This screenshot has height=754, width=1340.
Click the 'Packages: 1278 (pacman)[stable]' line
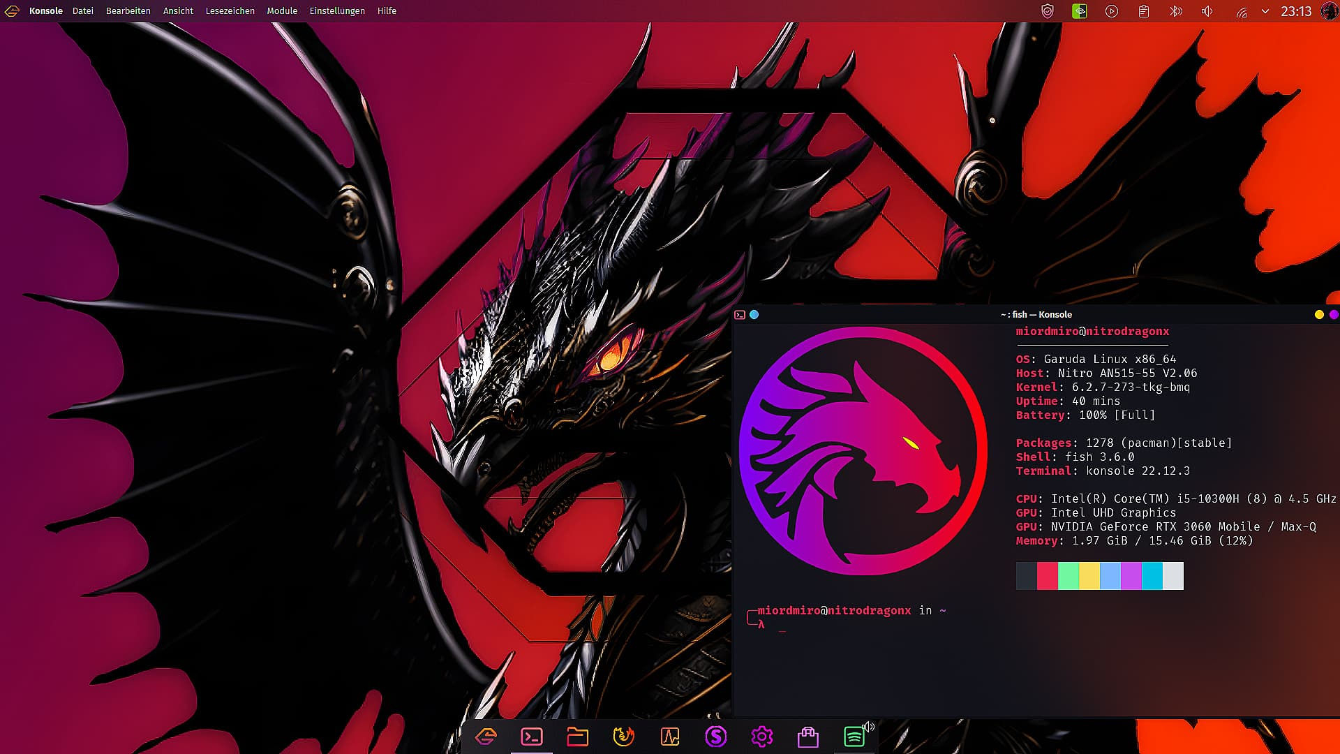pos(1124,443)
